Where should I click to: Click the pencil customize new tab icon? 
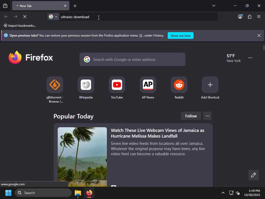253,175
